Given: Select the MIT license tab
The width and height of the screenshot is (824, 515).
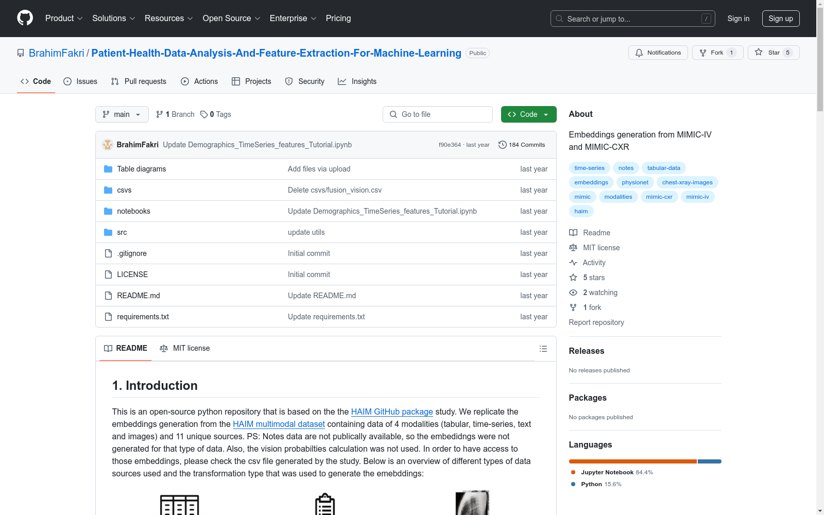Looking at the screenshot, I should 185,348.
